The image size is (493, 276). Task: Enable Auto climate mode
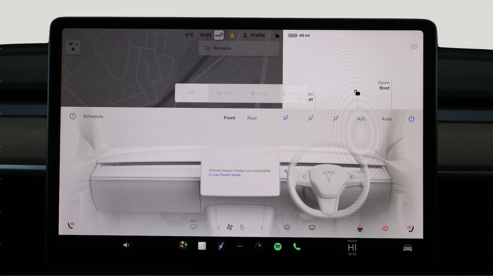point(387,119)
